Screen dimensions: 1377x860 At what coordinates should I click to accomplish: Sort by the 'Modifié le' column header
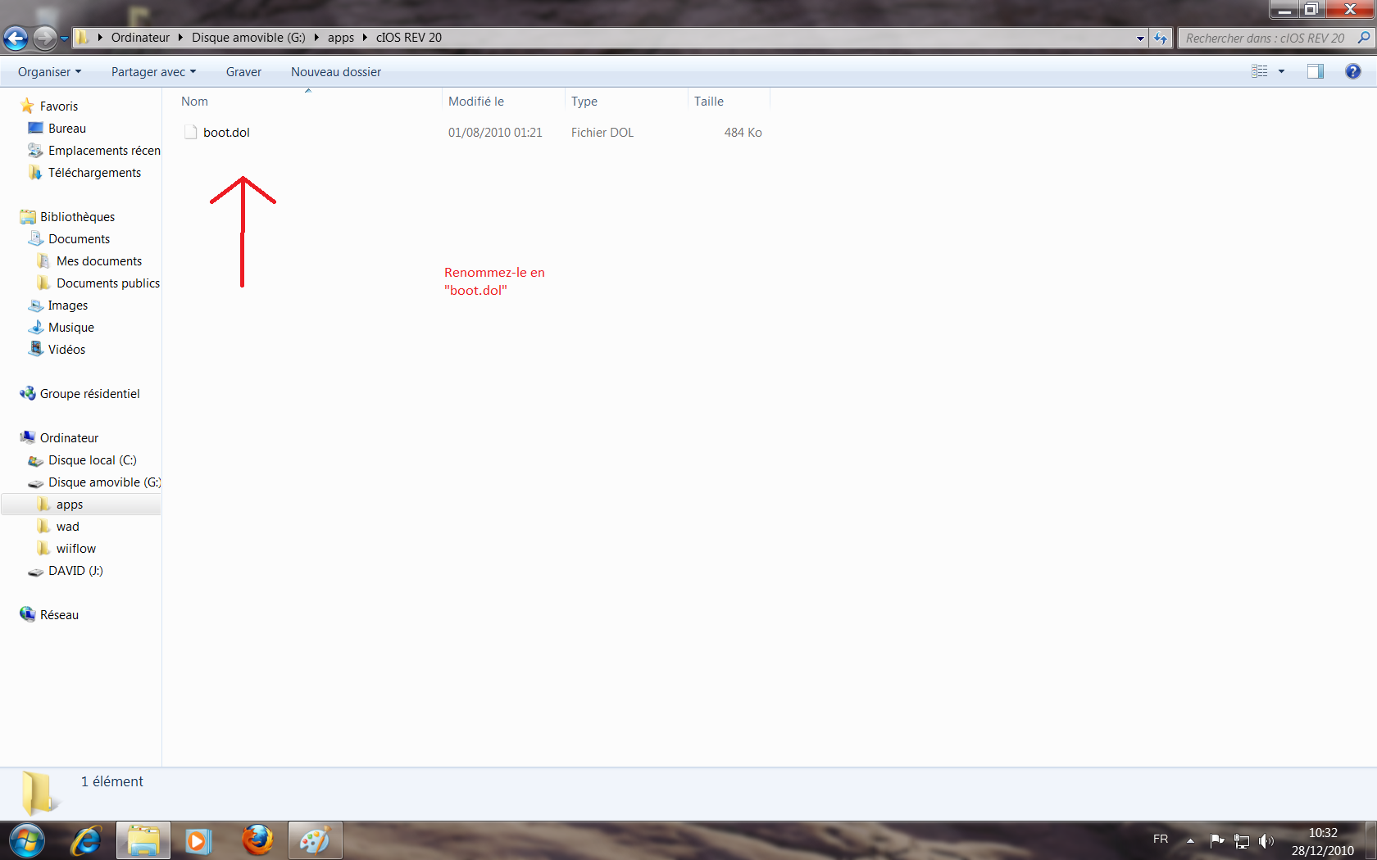pyautogui.click(x=503, y=102)
